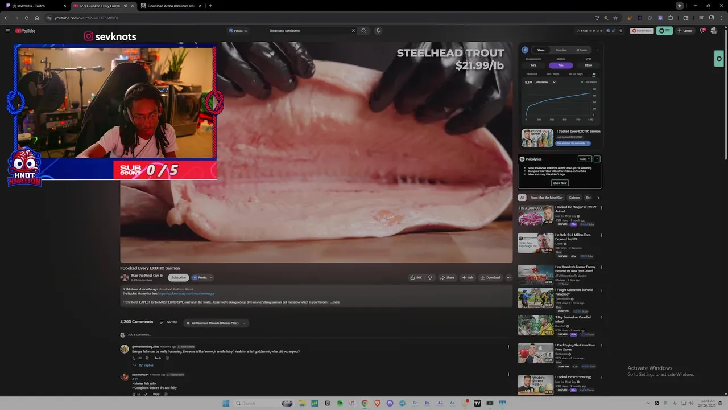Switch to Download Arena Breakout browser tab
728x410 pixels.
point(171,6)
